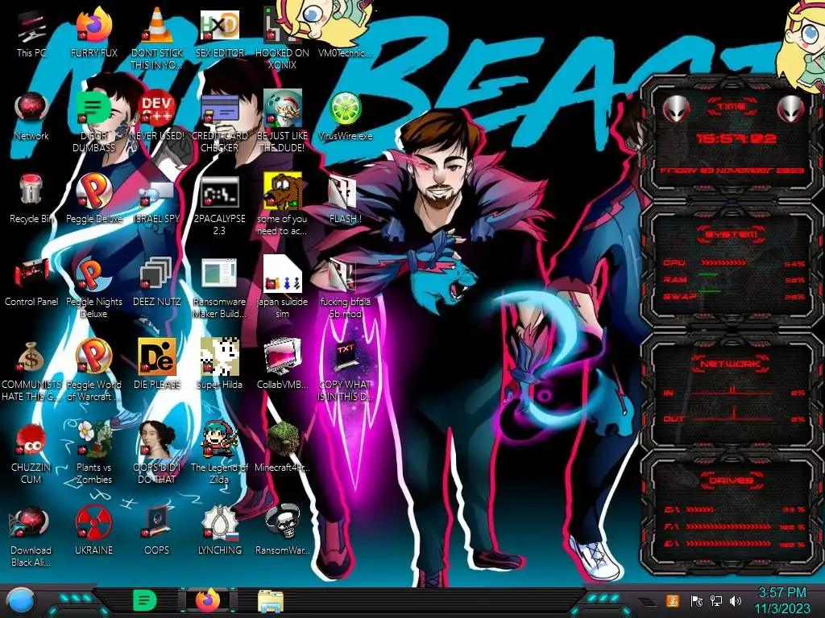Open Control Panel from the desktop
The width and height of the screenshot is (825, 618).
point(31,282)
